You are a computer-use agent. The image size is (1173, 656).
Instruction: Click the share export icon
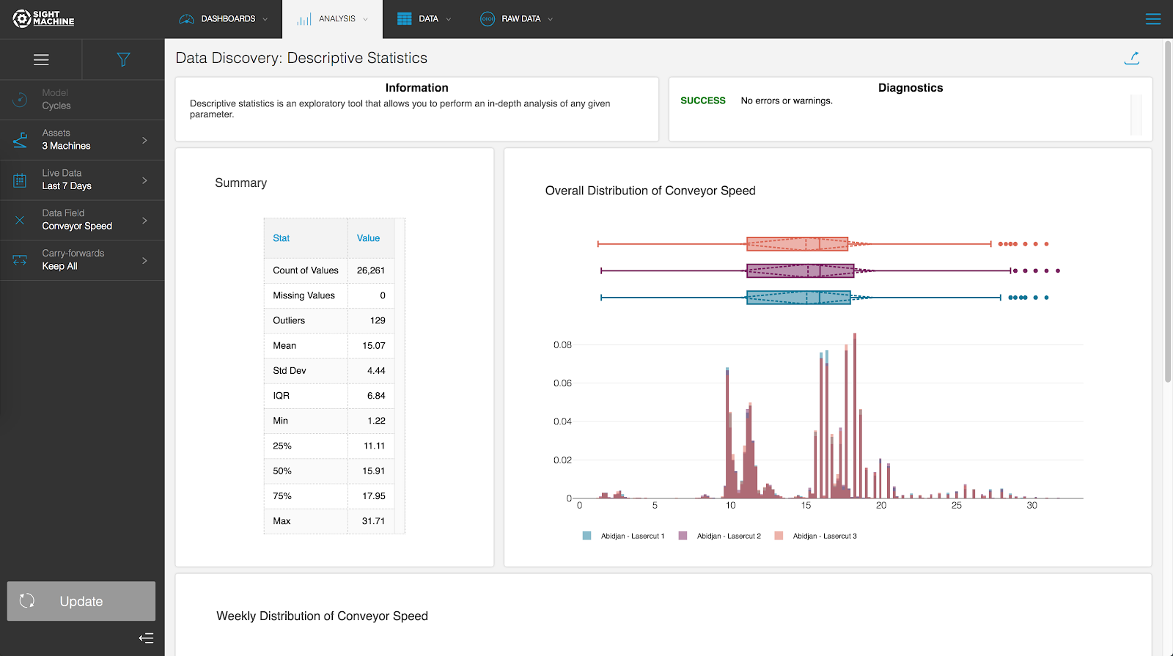(x=1132, y=58)
